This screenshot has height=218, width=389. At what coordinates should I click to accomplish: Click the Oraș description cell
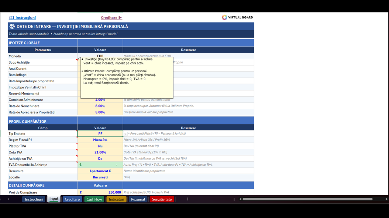(x=188, y=177)
